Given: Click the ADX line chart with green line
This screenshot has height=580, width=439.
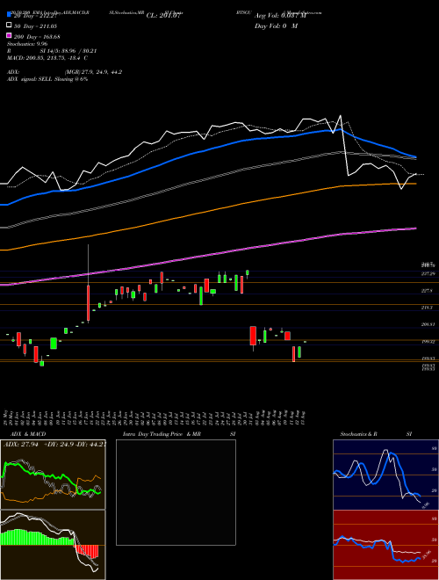Looking at the screenshot, I should [x=53, y=475].
